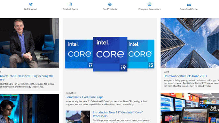Click the Intel Core i9 badge image
219x123 pixels.
click(x=110, y=54)
